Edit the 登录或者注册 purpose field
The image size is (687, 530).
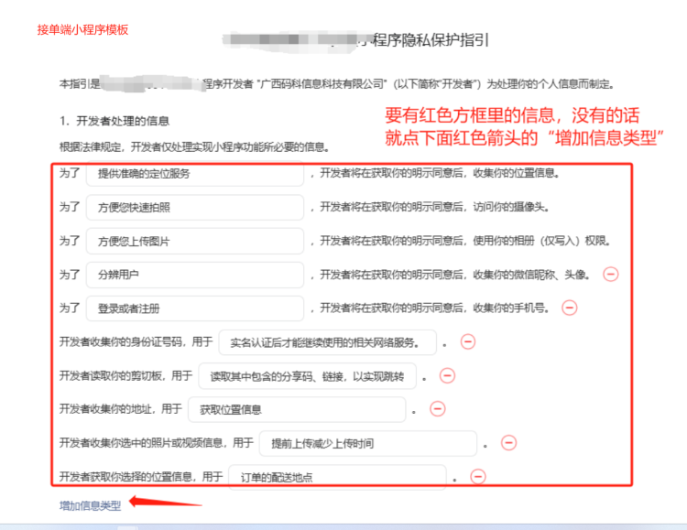(x=194, y=308)
